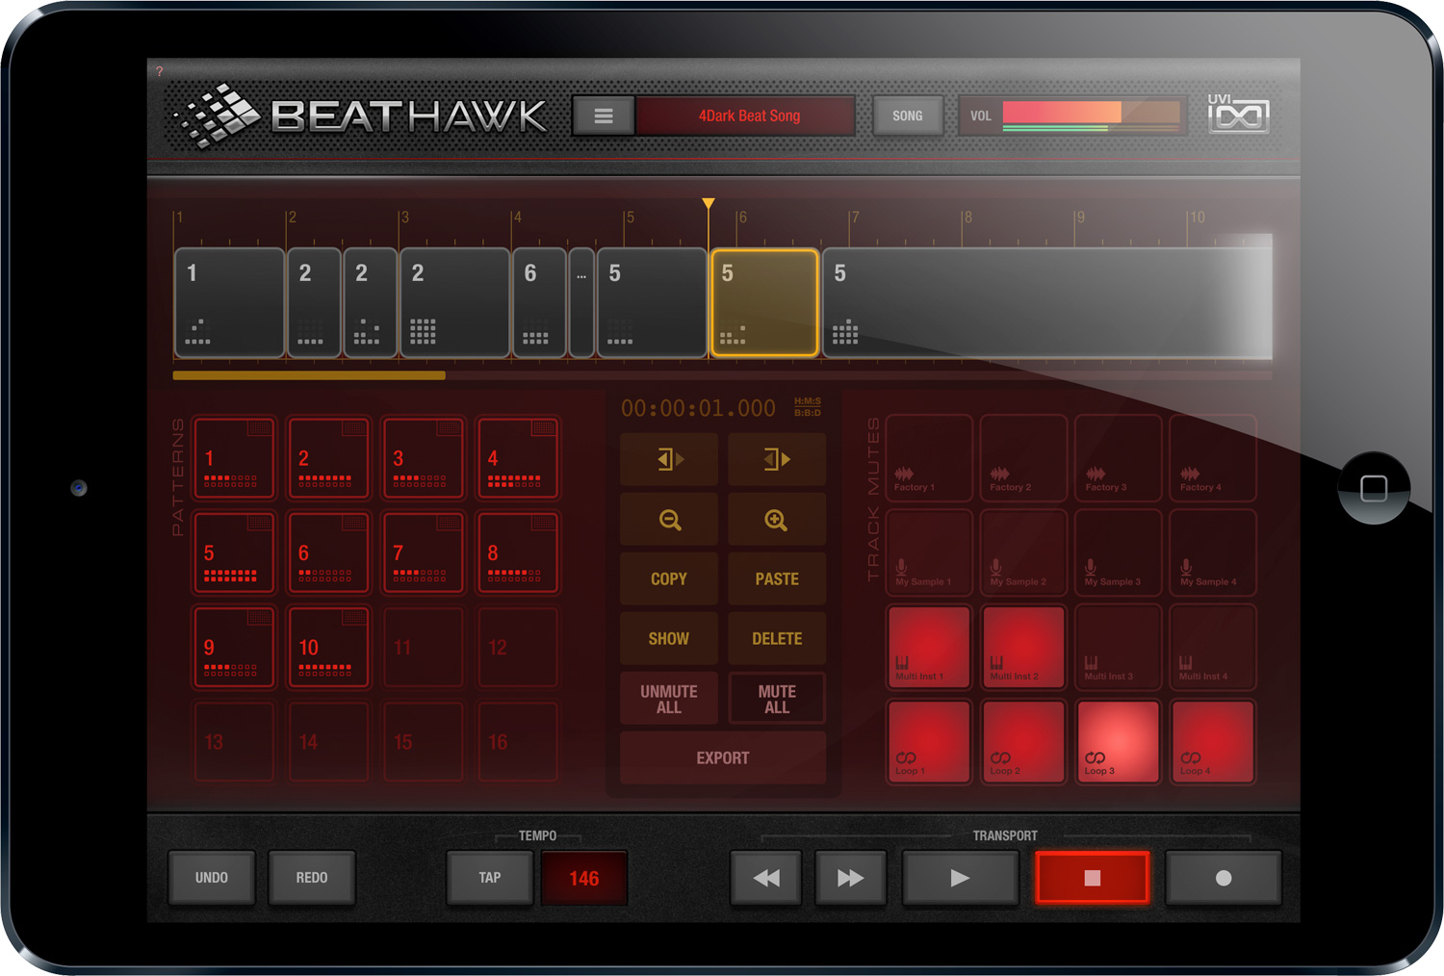Screen dimensions: 1444x976
Task: Start recording with the Record button
Action: click(x=1224, y=878)
